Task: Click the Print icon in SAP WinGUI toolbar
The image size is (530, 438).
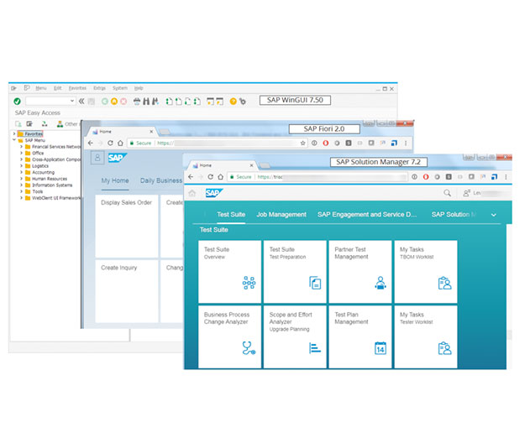Action: click(137, 102)
